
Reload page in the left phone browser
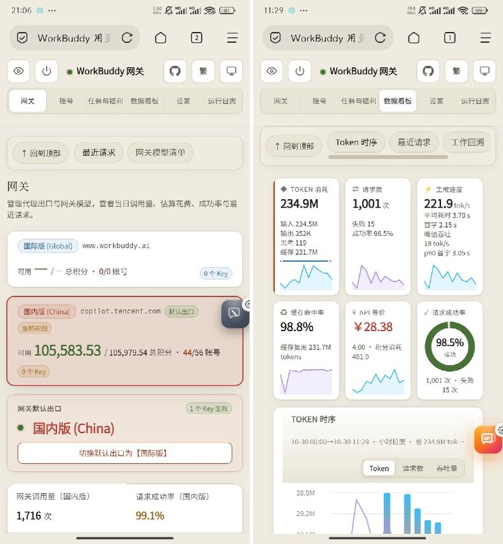point(127,37)
